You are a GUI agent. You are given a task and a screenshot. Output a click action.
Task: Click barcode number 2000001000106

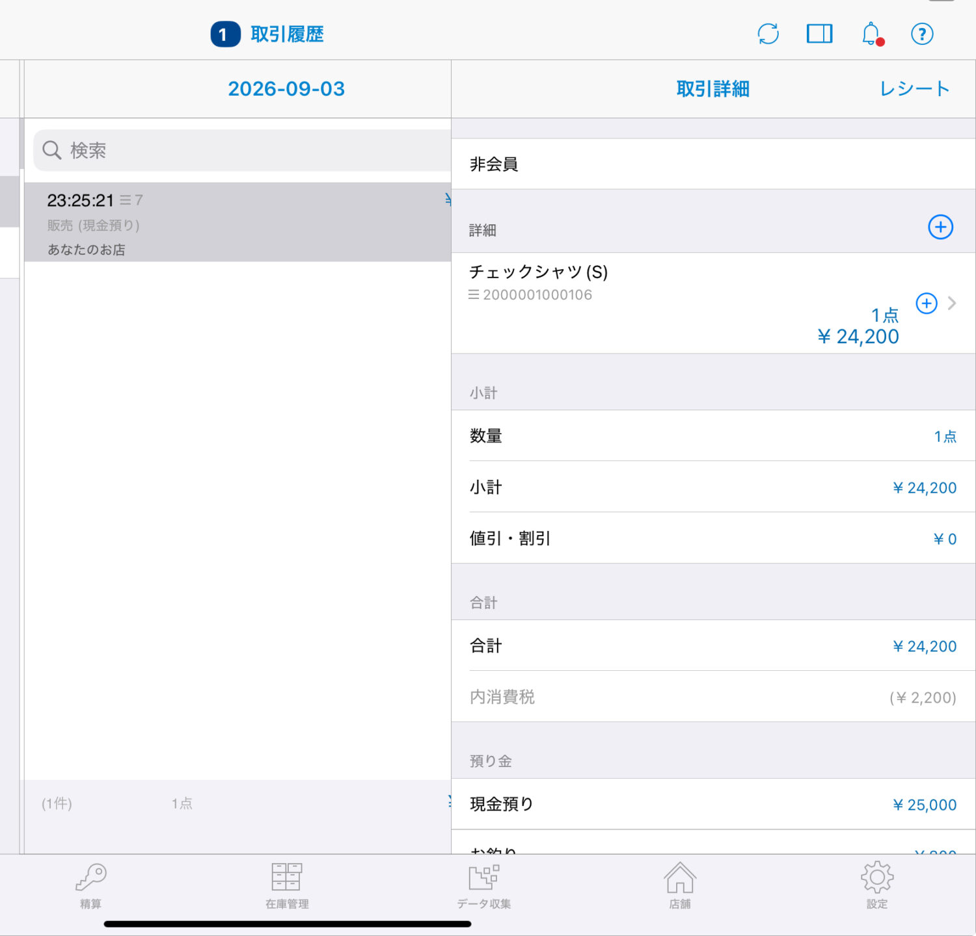[x=537, y=295]
